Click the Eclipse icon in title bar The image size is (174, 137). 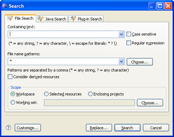click(x=5, y=6)
